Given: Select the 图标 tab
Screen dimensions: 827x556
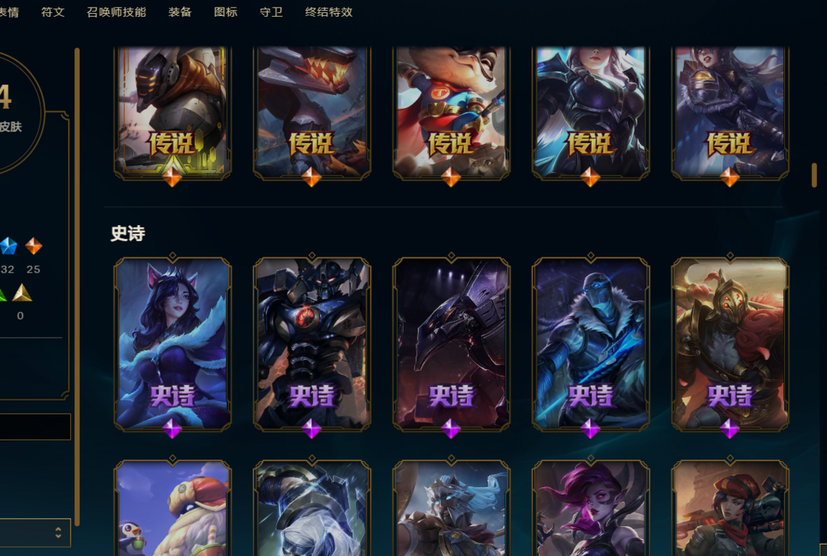Looking at the screenshot, I should (226, 11).
